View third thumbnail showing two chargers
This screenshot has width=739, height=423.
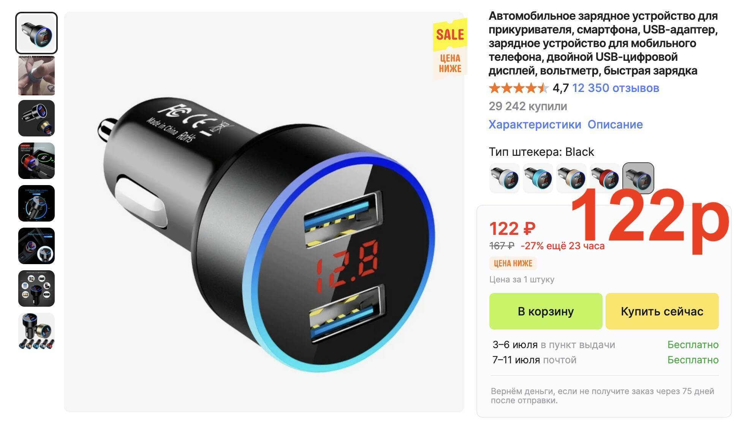point(36,118)
